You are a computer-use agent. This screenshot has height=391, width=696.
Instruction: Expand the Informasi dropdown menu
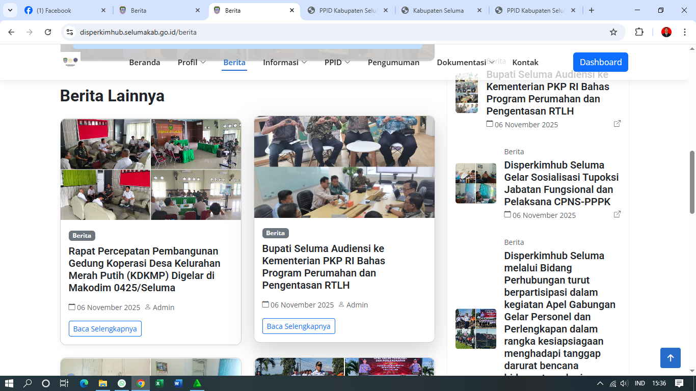tap(285, 62)
